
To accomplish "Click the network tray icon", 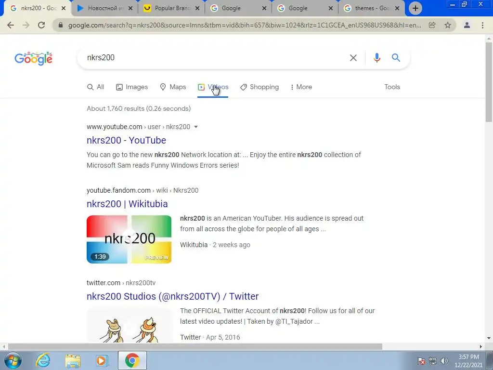I will (433, 361).
